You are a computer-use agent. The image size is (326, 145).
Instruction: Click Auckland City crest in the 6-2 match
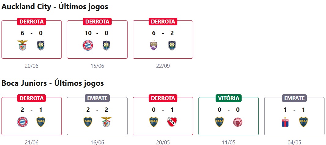[x=172, y=45]
